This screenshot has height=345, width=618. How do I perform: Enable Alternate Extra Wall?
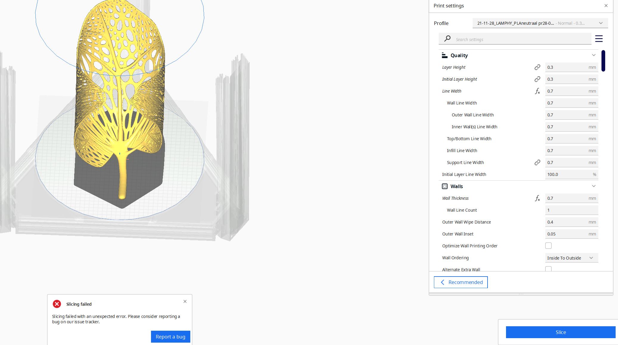point(548,269)
